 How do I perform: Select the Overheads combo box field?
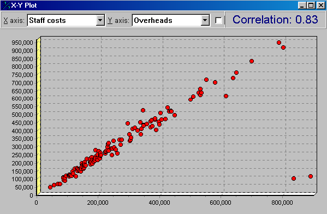(171, 20)
